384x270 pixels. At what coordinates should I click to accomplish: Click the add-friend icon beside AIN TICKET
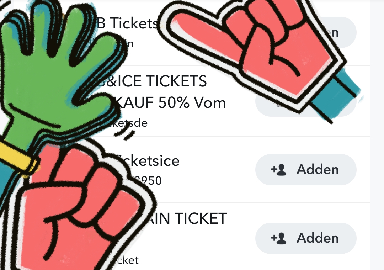[278, 238]
